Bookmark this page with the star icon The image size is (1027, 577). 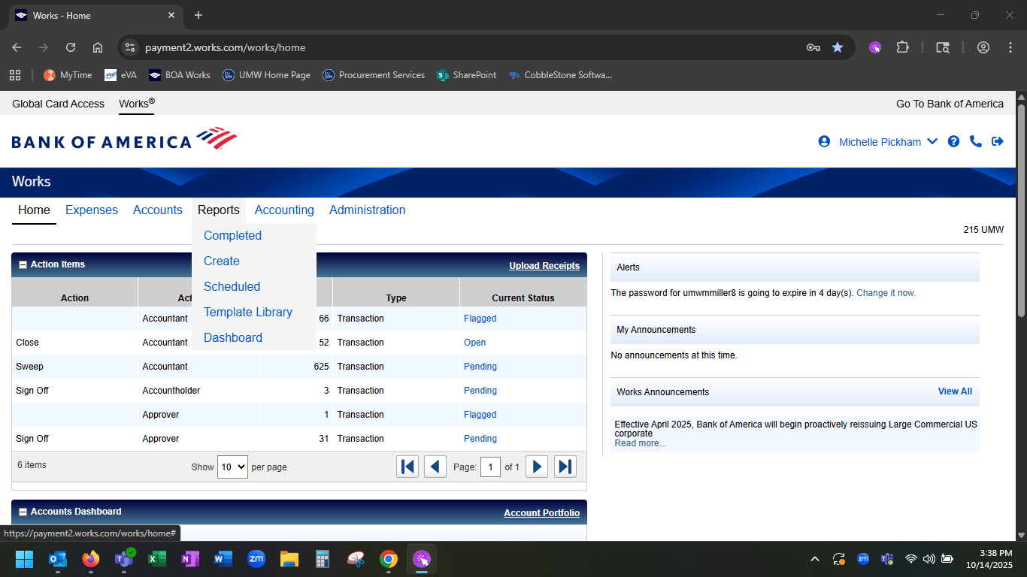[838, 47]
